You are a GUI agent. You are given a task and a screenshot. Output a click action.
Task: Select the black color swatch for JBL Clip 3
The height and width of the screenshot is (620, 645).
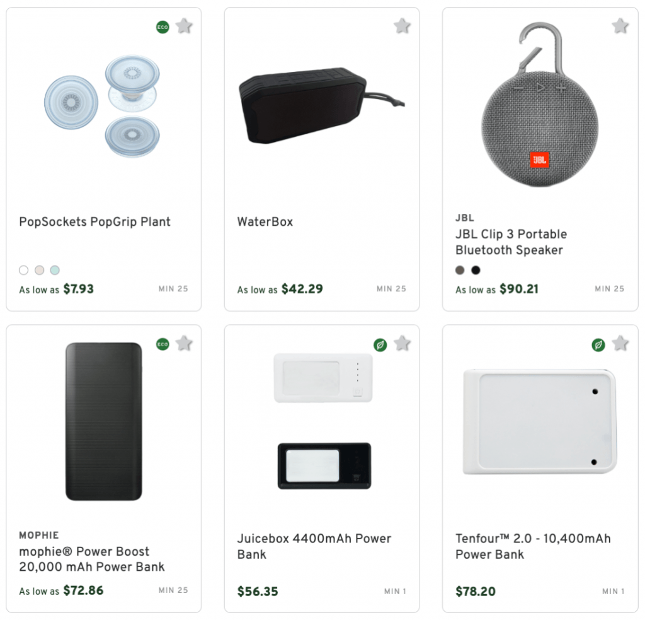point(476,269)
